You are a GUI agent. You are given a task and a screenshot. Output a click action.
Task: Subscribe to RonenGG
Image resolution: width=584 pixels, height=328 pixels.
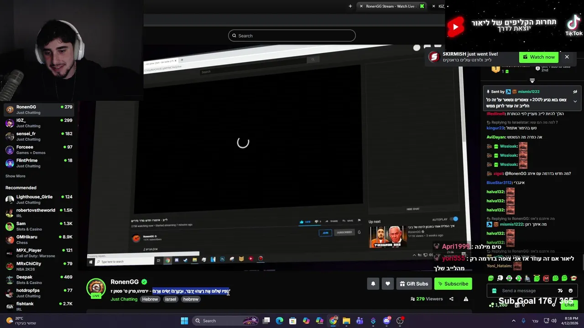coord(453,284)
